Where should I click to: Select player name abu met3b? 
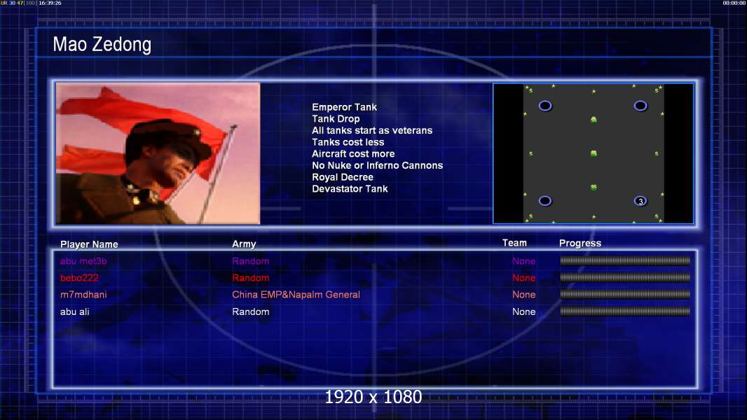(83, 261)
